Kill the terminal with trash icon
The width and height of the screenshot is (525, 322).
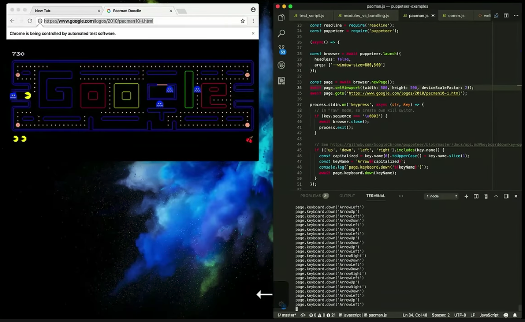click(x=486, y=196)
